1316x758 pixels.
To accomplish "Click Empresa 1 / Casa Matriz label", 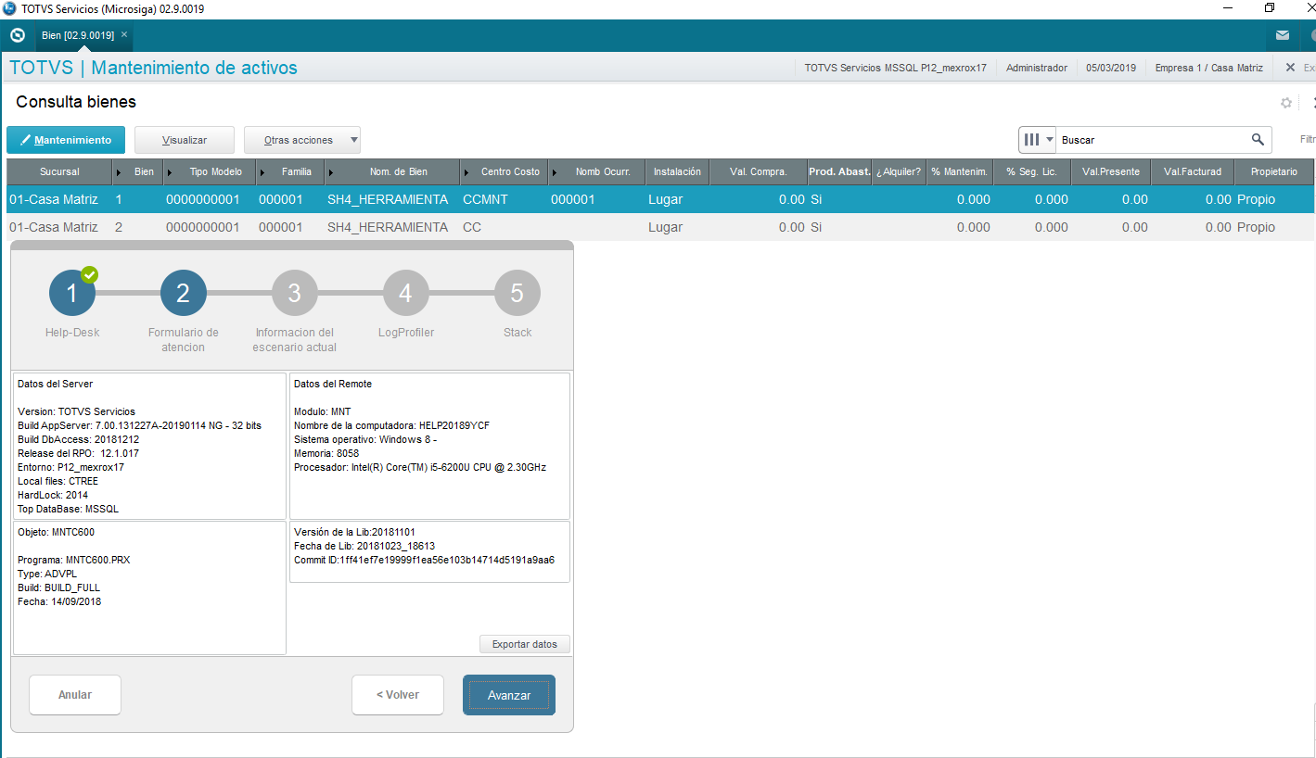I will point(1209,68).
